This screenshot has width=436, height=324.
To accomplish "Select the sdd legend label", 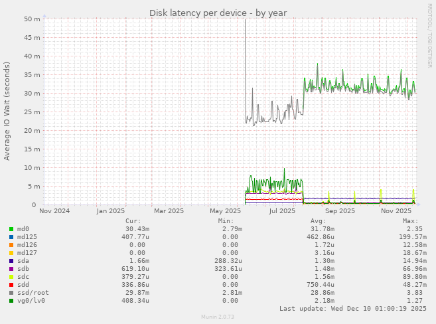I will pyautogui.click(x=23, y=285).
